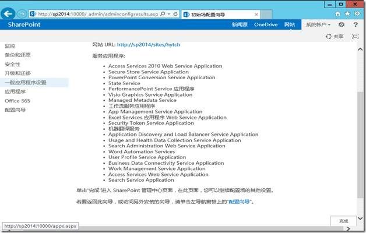
Task: Click the favorites star icon
Action: [347, 14]
